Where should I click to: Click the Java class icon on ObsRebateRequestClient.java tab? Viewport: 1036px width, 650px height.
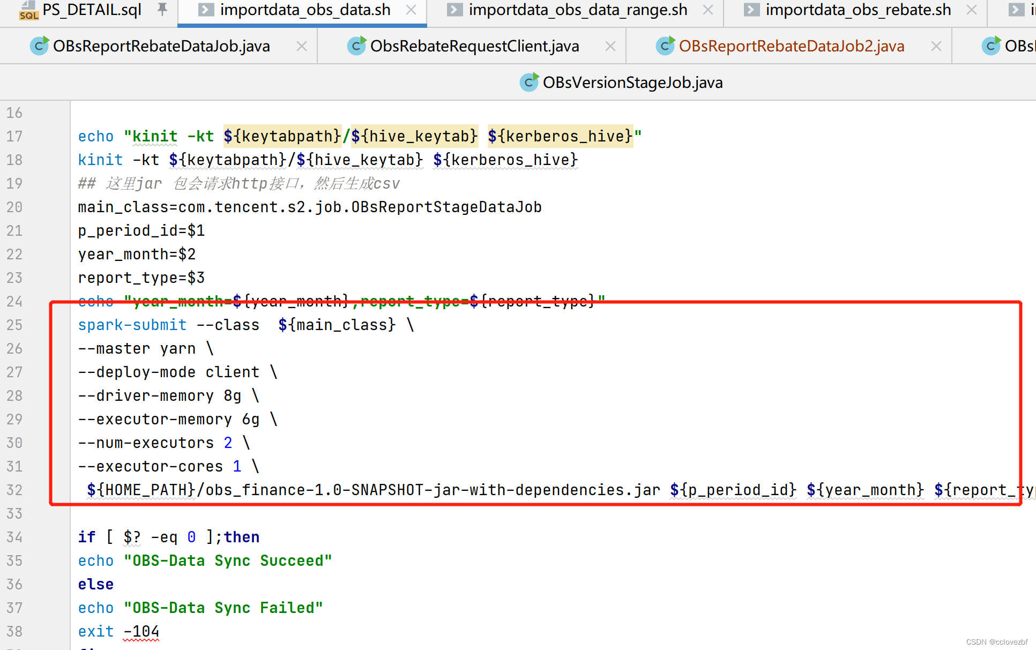point(356,46)
